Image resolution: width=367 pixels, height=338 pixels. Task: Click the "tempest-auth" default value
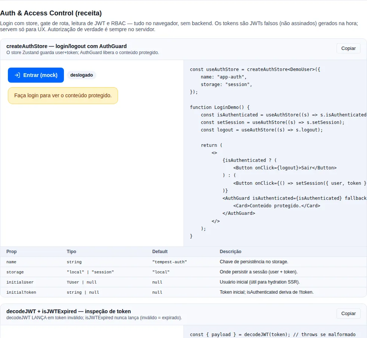[x=170, y=262]
